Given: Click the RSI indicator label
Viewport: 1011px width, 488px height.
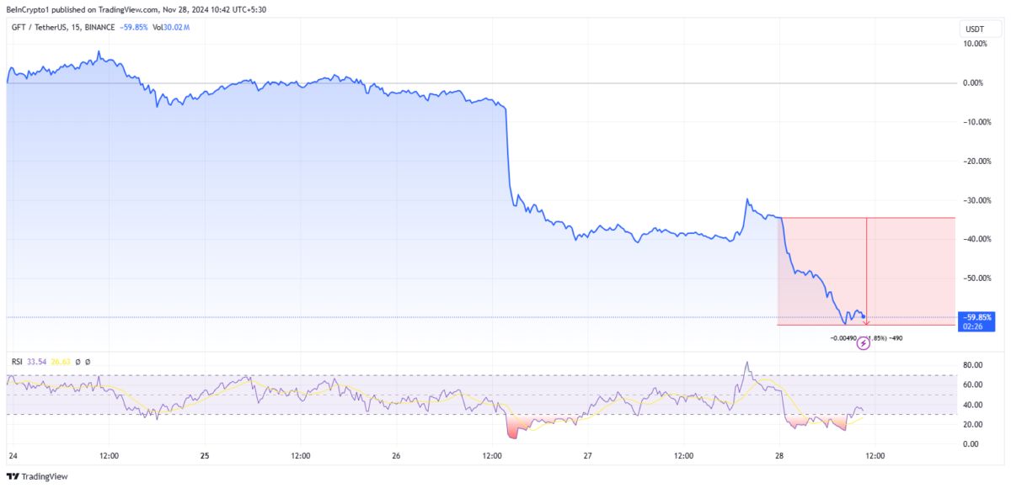Looking at the screenshot, I should (x=17, y=362).
